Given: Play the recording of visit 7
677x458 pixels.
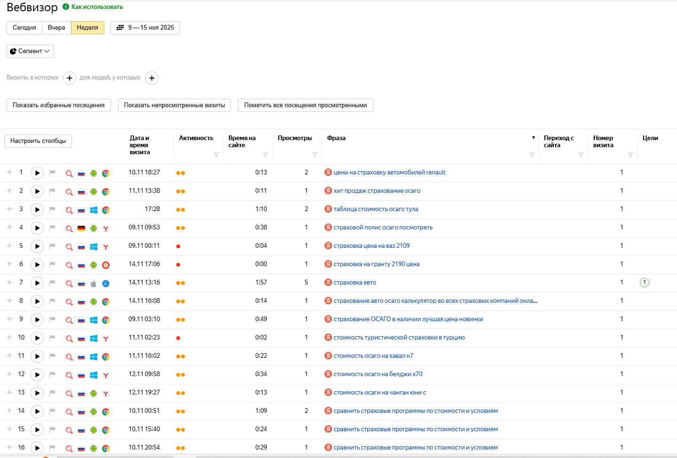Looking at the screenshot, I should click(x=37, y=283).
